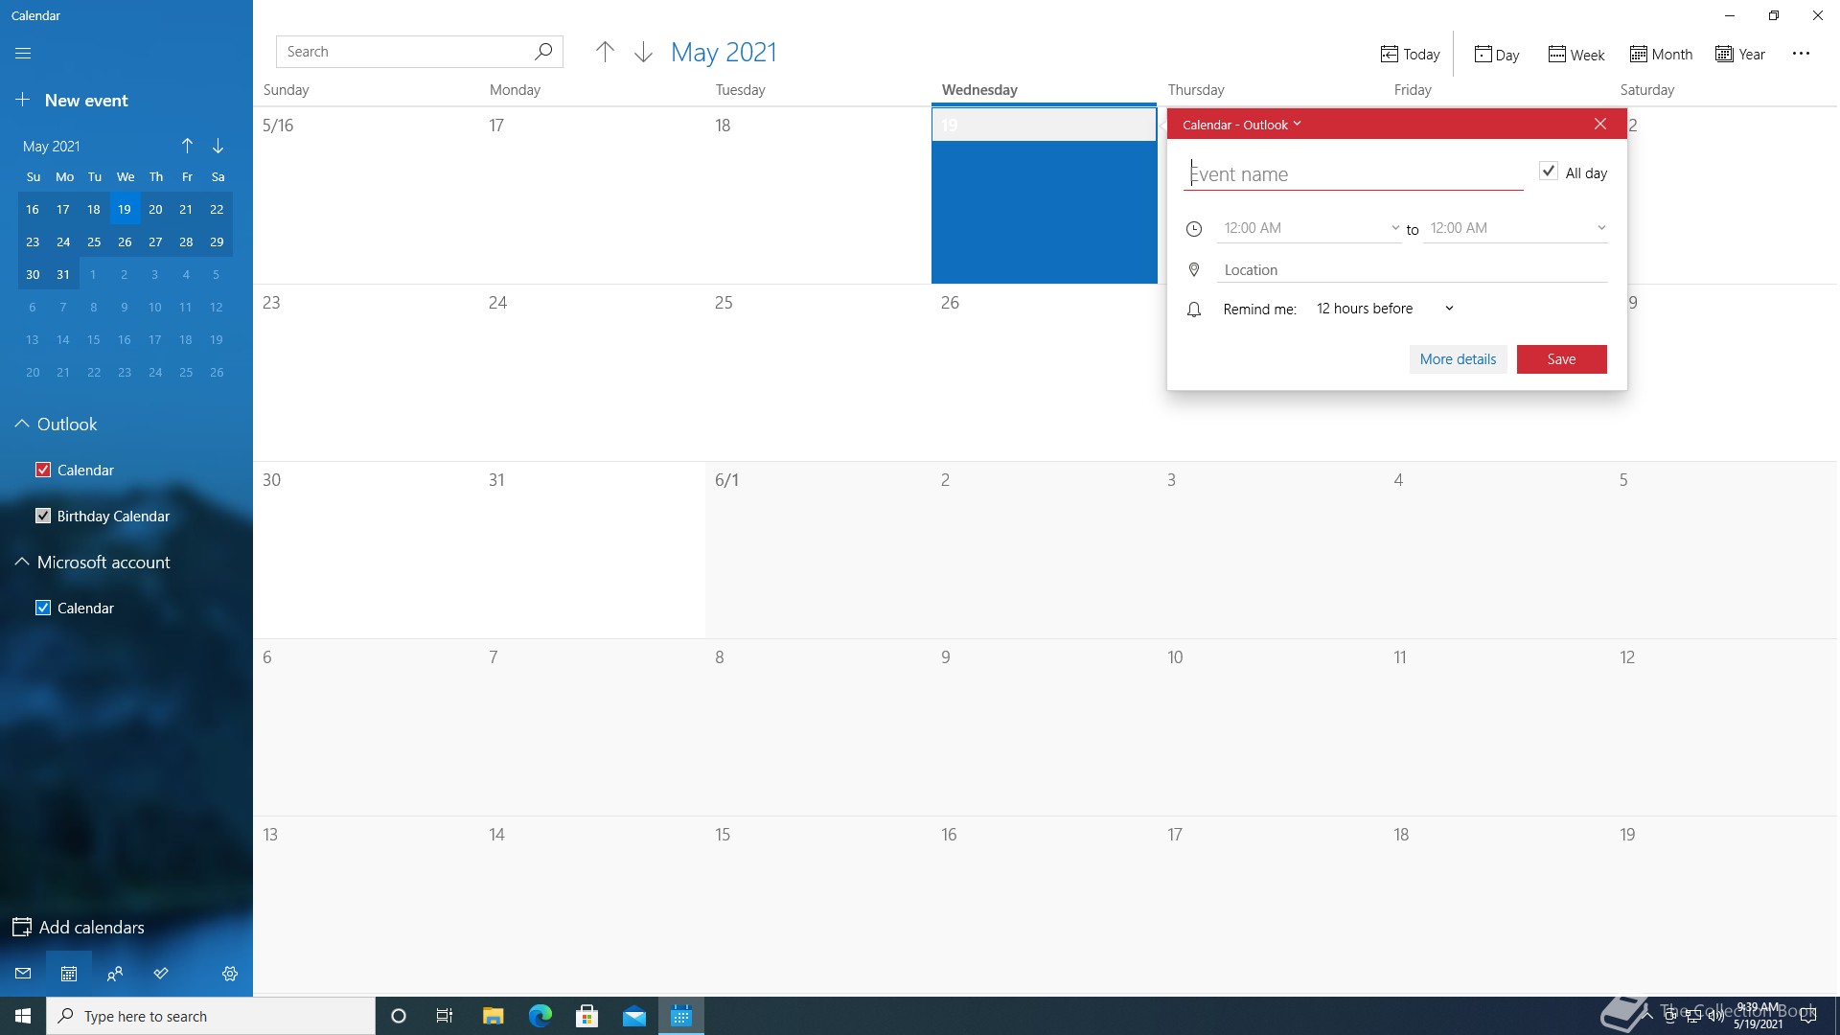Go to next month with down arrow beside May 2021 title
Viewport: 1840px width, 1035px height.
tap(643, 53)
